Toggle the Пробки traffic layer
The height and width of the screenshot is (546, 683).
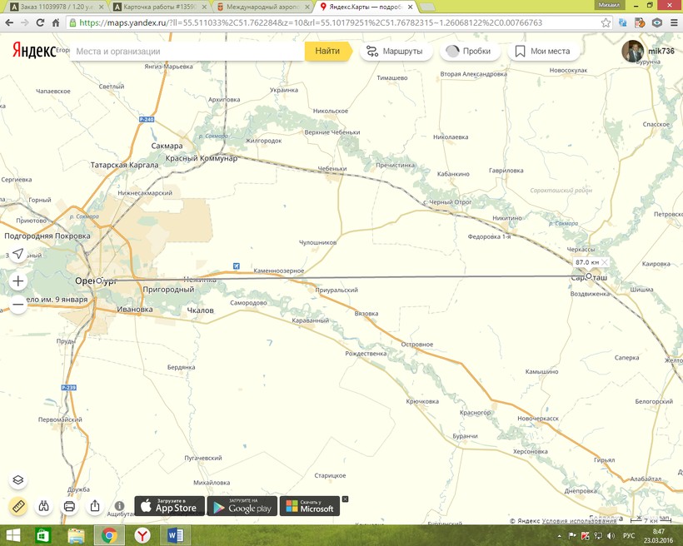point(466,52)
